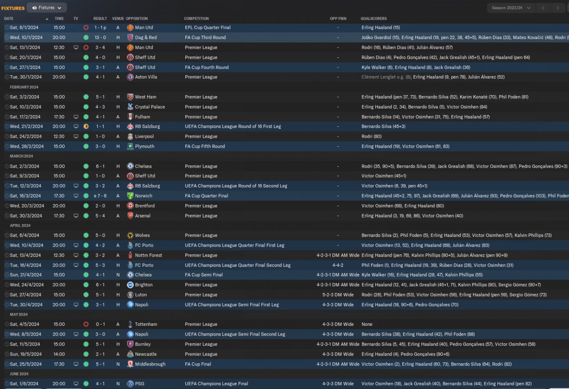Sort by the Venue column header
This screenshot has width=569, height=389.
[x=118, y=19]
